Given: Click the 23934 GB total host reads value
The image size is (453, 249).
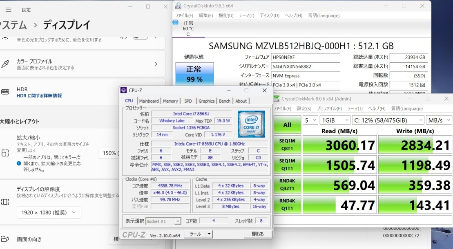Looking at the screenshot, I should [408, 57].
